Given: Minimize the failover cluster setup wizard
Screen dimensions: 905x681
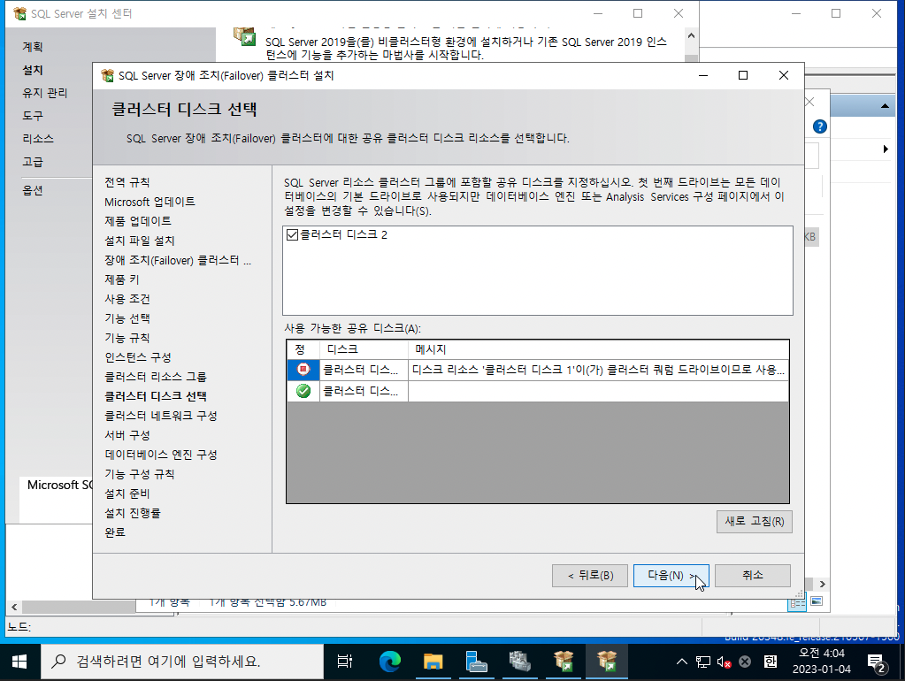Looking at the screenshot, I should pos(703,75).
